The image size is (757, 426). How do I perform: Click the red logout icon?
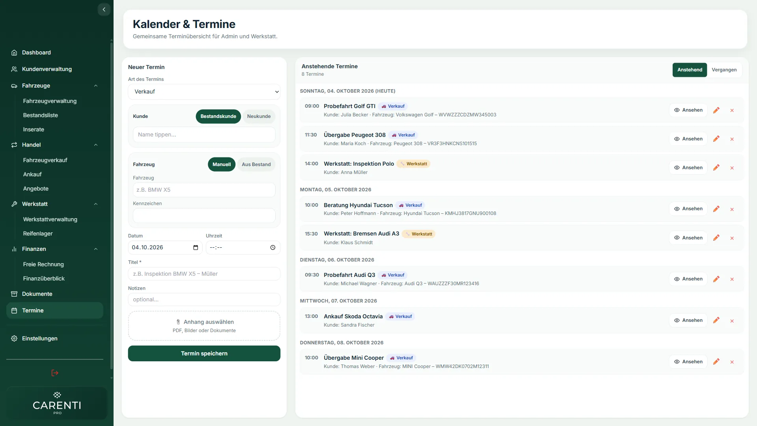(x=55, y=373)
